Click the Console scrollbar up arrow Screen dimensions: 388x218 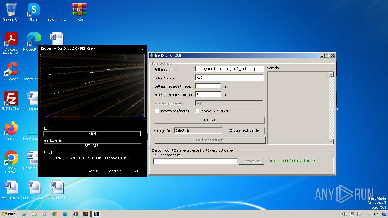pos(331,74)
